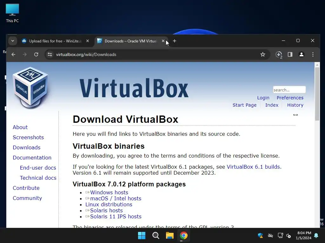Click in the VirtualBox search field

[289, 90]
